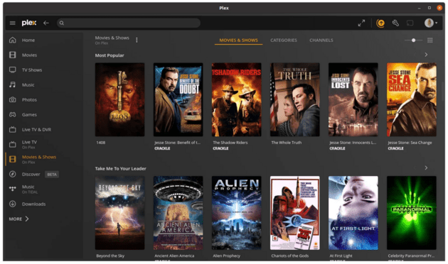The height and width of the screenshot is (264, 448).
Task: Click the search magnifier icon
Action: click(62, 23)
